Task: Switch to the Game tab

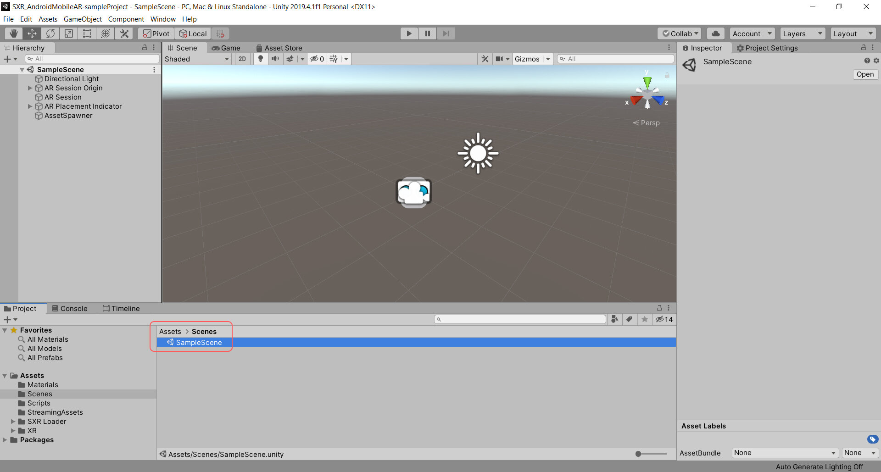Action: pyautogui.click(x=226, y=48)
